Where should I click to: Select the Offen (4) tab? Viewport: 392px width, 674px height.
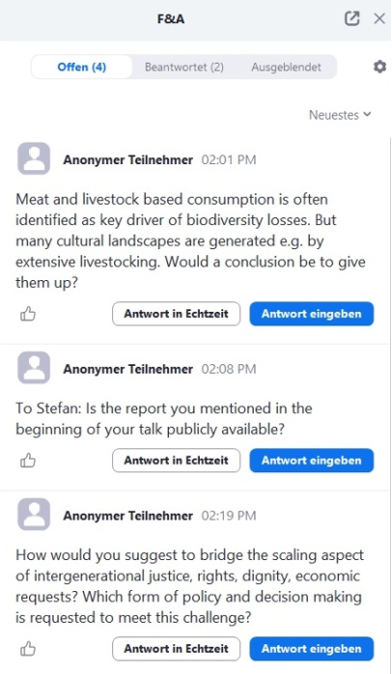click(82, 67)
